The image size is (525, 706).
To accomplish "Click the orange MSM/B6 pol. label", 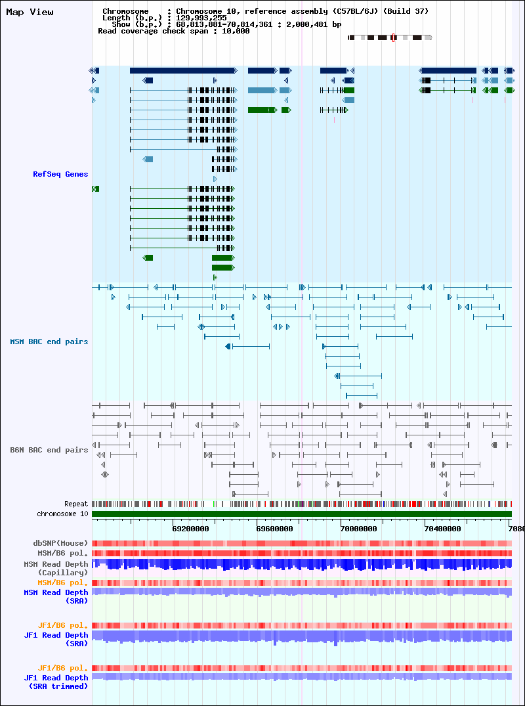I will [x=63, y=583].
